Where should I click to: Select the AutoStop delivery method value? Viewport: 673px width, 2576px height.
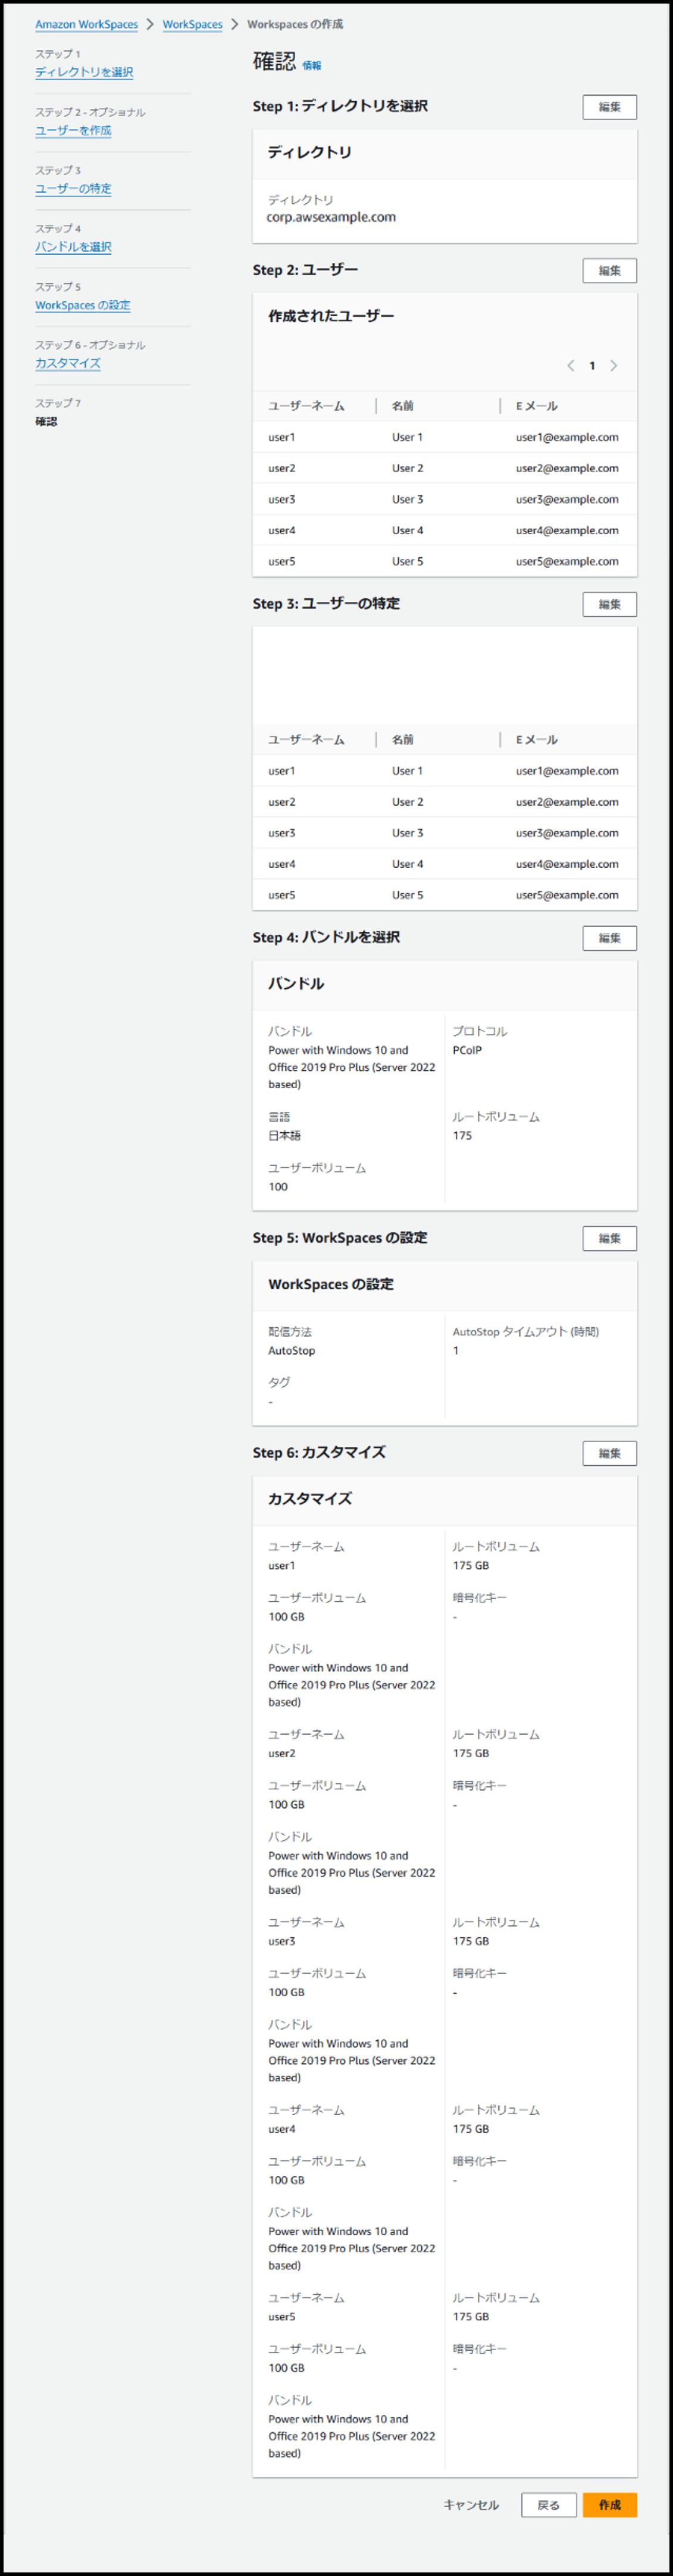point(291,1351)
